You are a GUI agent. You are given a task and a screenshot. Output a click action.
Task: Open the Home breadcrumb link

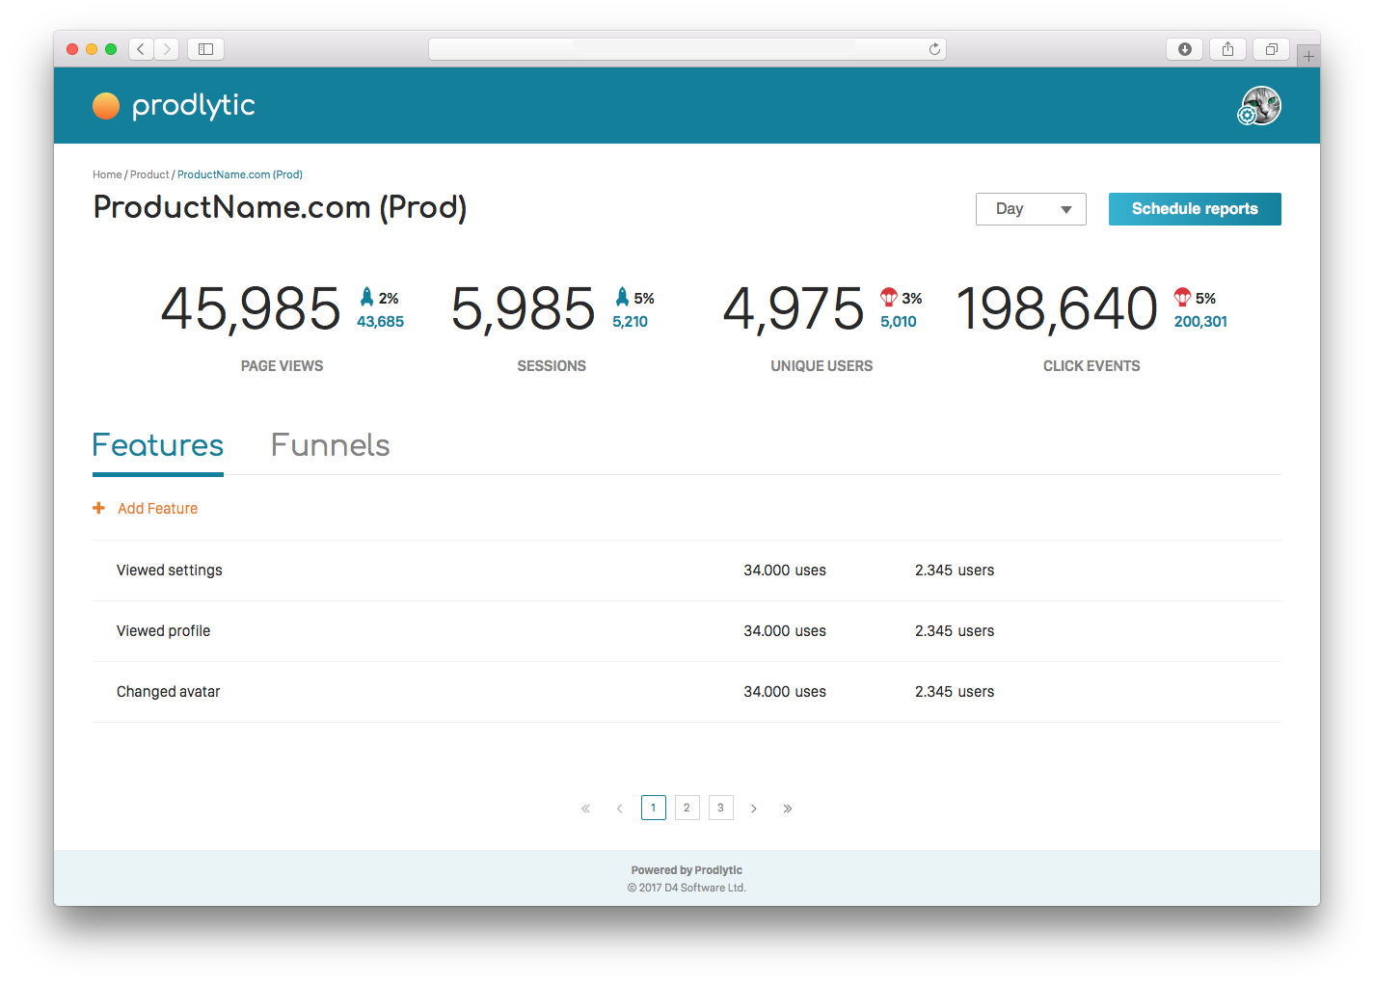click(x=107, y=174)
